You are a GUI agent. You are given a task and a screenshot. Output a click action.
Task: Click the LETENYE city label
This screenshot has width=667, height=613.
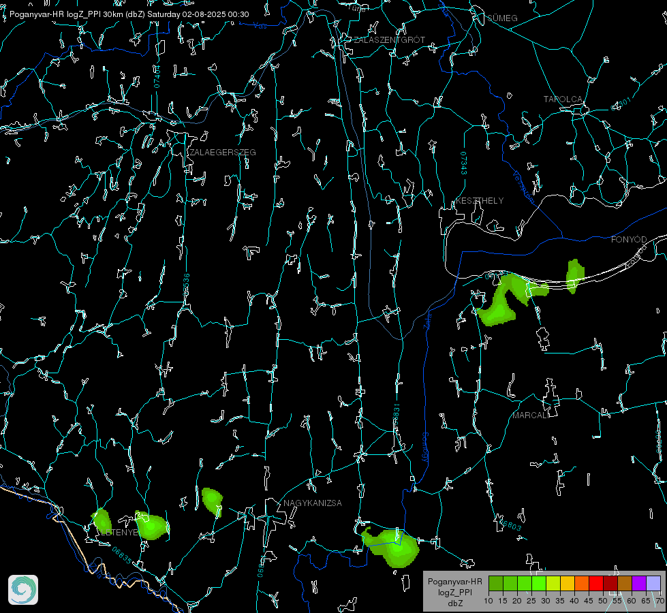coord(119,532)
